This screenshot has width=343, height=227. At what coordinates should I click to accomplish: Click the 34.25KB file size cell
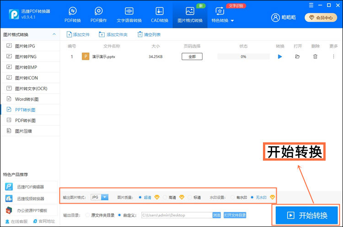tap(155, 57)
